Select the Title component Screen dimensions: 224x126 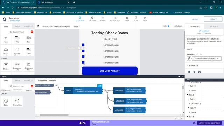(17, 39)
